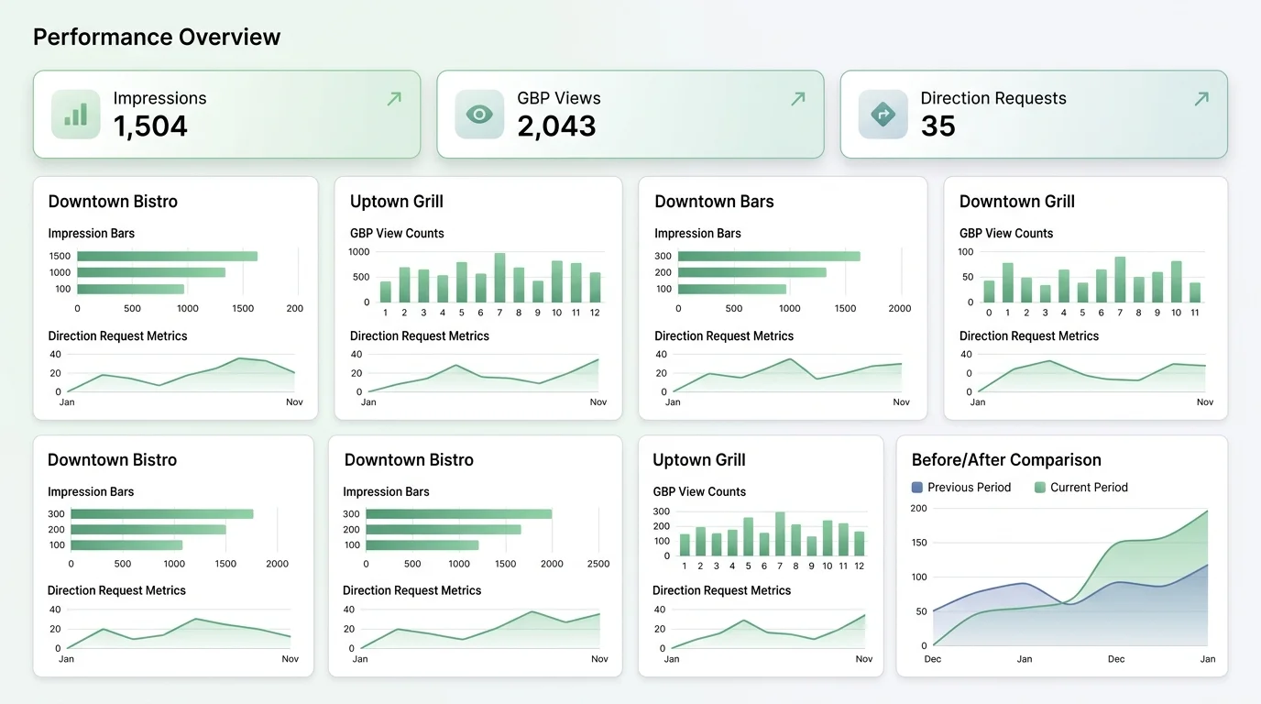Click the Previous Period legend color swatch
Viewport: 1261px width, 704px height.
(x=917, y=488)
